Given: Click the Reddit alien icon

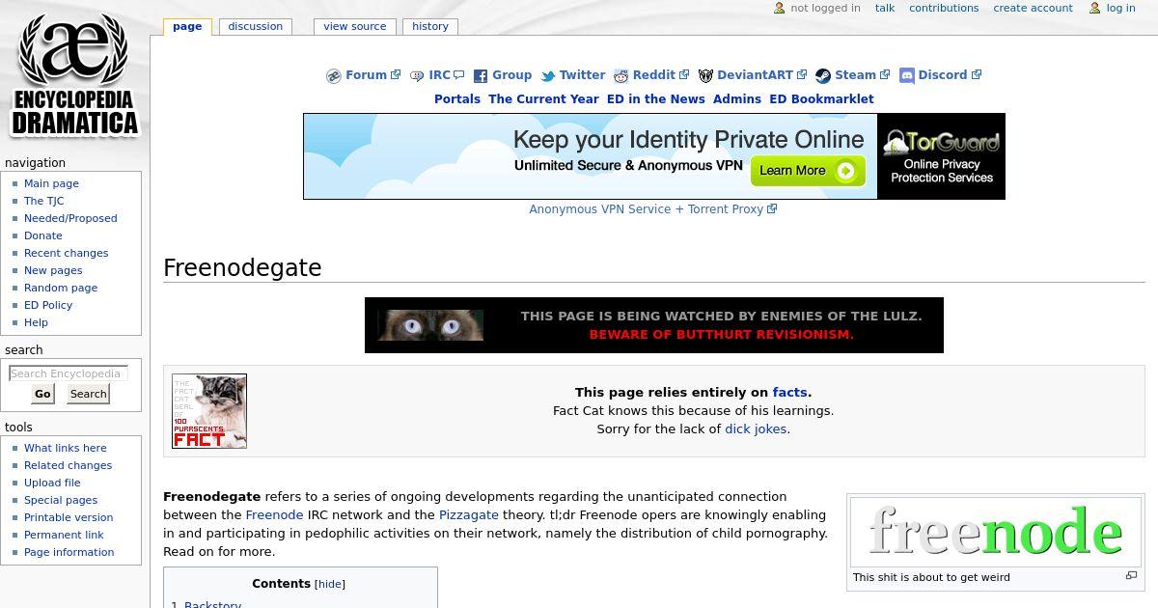Looking at the screenshot, I should pyautogui.click(x=621, y=76).
